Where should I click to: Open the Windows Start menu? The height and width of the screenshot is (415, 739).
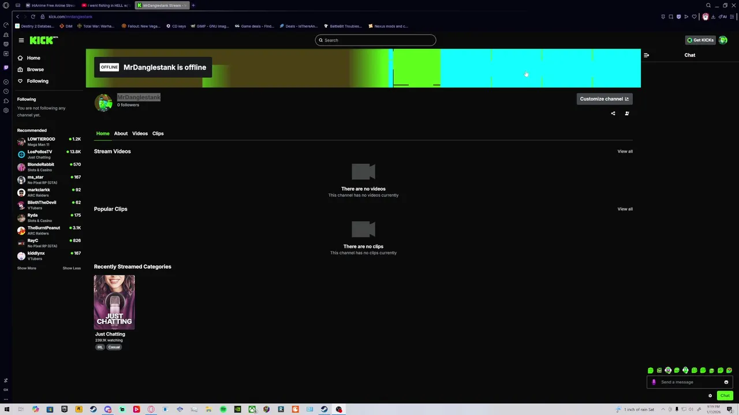6,410
